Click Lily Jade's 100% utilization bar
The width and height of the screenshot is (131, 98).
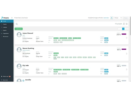click(124, 66)
